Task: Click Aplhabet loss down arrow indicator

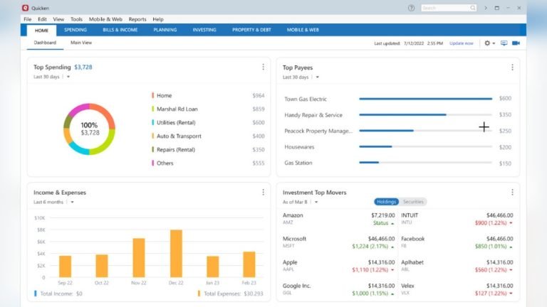Action: tap(511, 270)
